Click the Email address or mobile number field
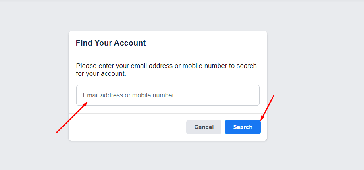The height and width of the screenshot is (170, 364). tap(168, 95)
